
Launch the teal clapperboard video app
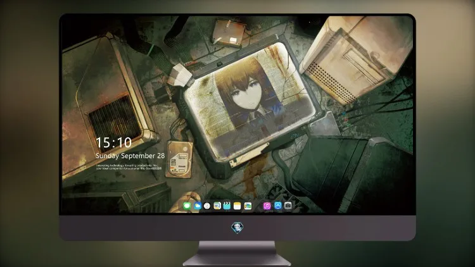tap(227, 206)
